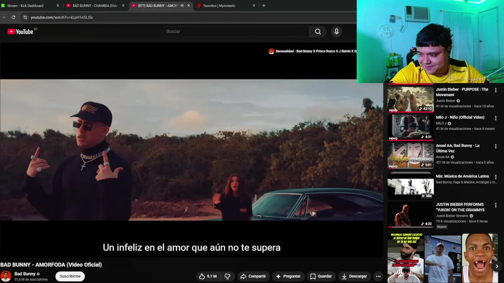Screen dimensions: 504x283
Task: Focus the Buscar search field
Action: click(235, 31)
